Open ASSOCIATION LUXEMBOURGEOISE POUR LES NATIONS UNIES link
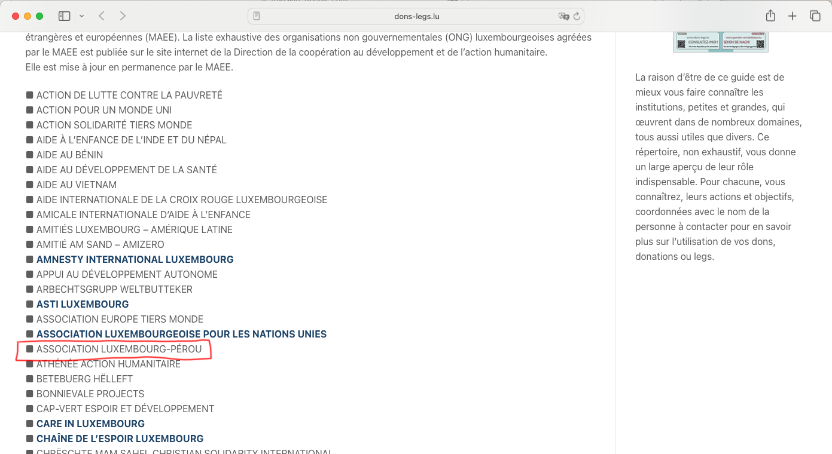This screenshot has width=832, height=454. point(181,334)
